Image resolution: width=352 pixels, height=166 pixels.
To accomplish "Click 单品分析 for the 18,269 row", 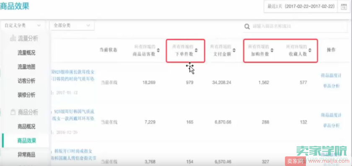I will (331, 86).
